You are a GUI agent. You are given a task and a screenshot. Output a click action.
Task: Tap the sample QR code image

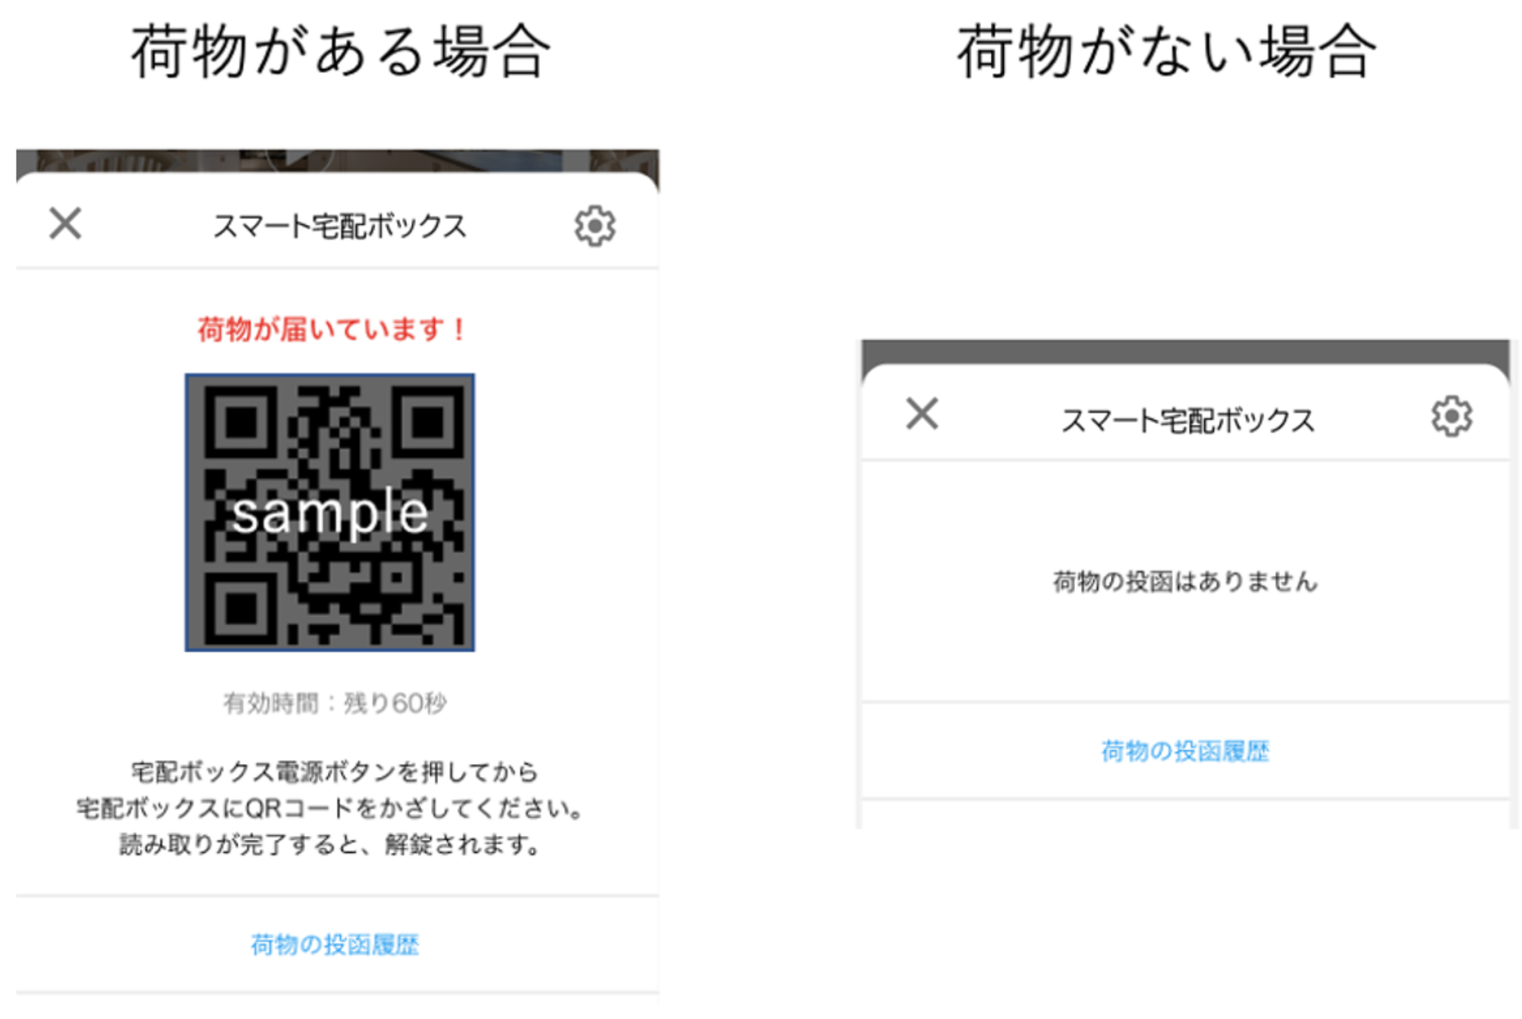329,512
